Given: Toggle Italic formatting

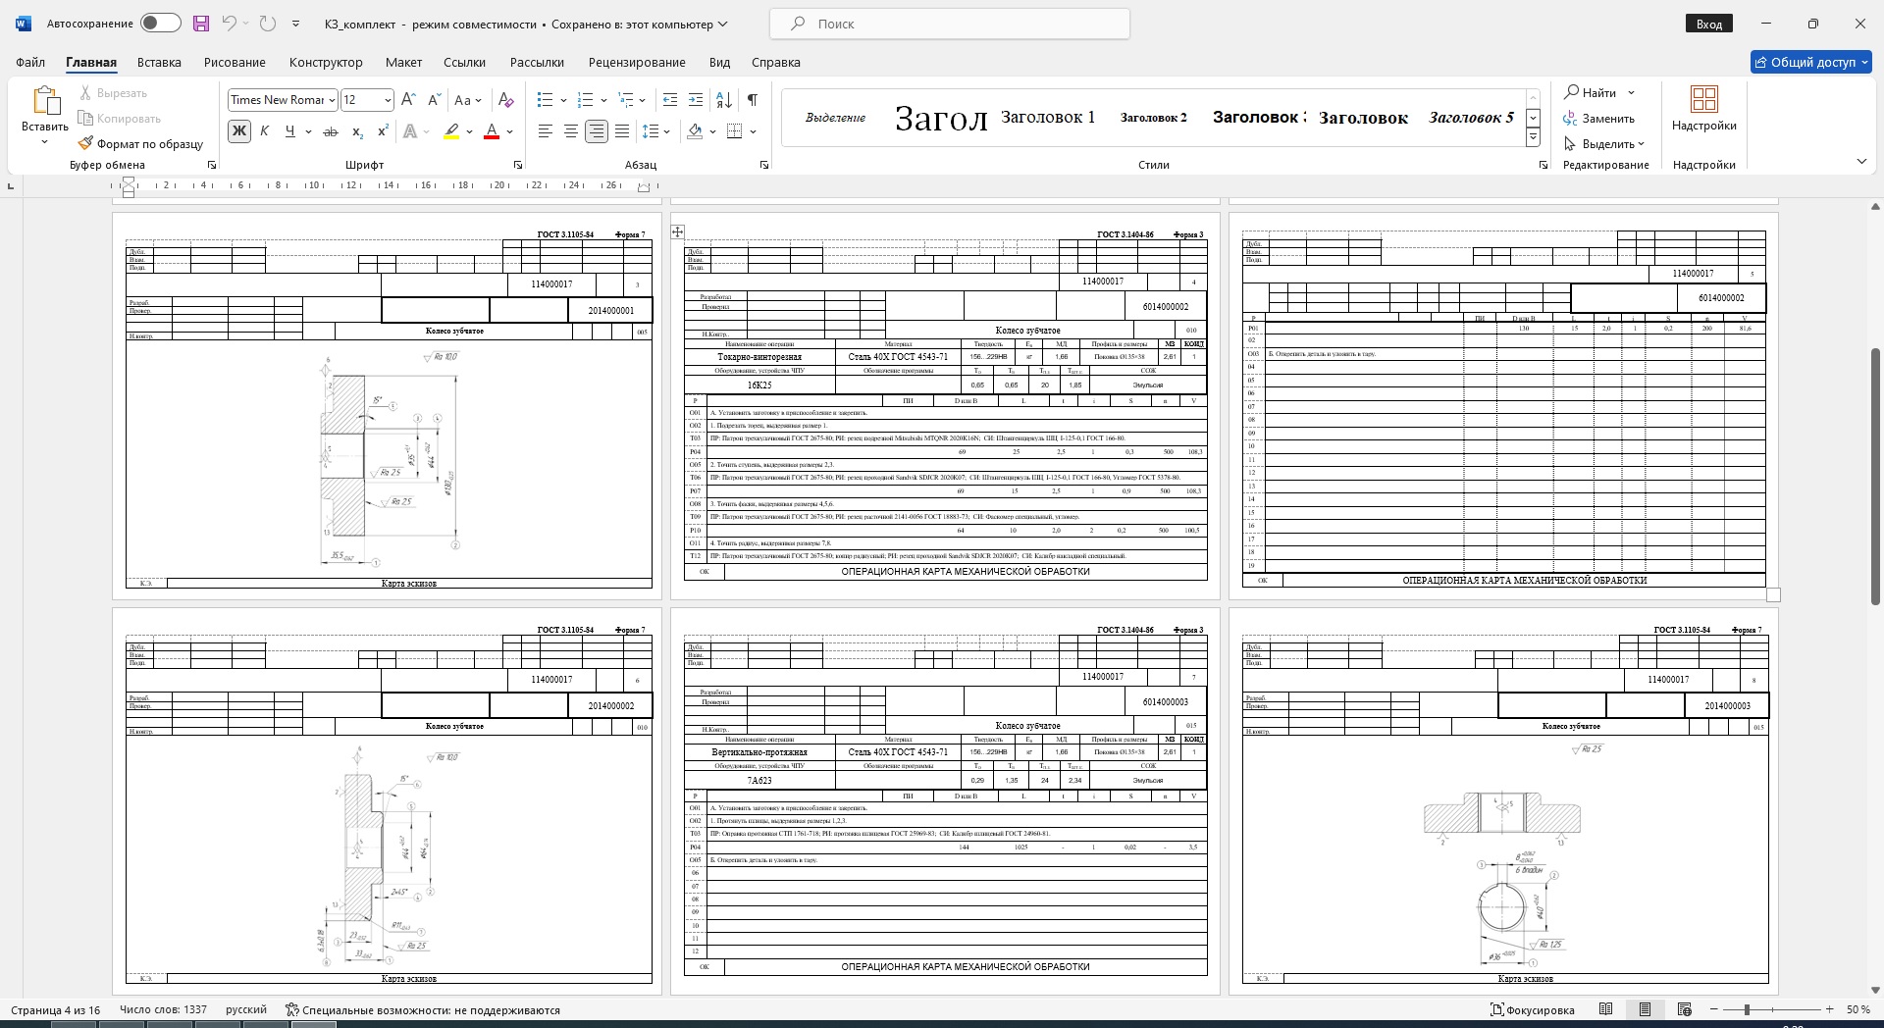Looking at the screenshot, I should [264, 131].
